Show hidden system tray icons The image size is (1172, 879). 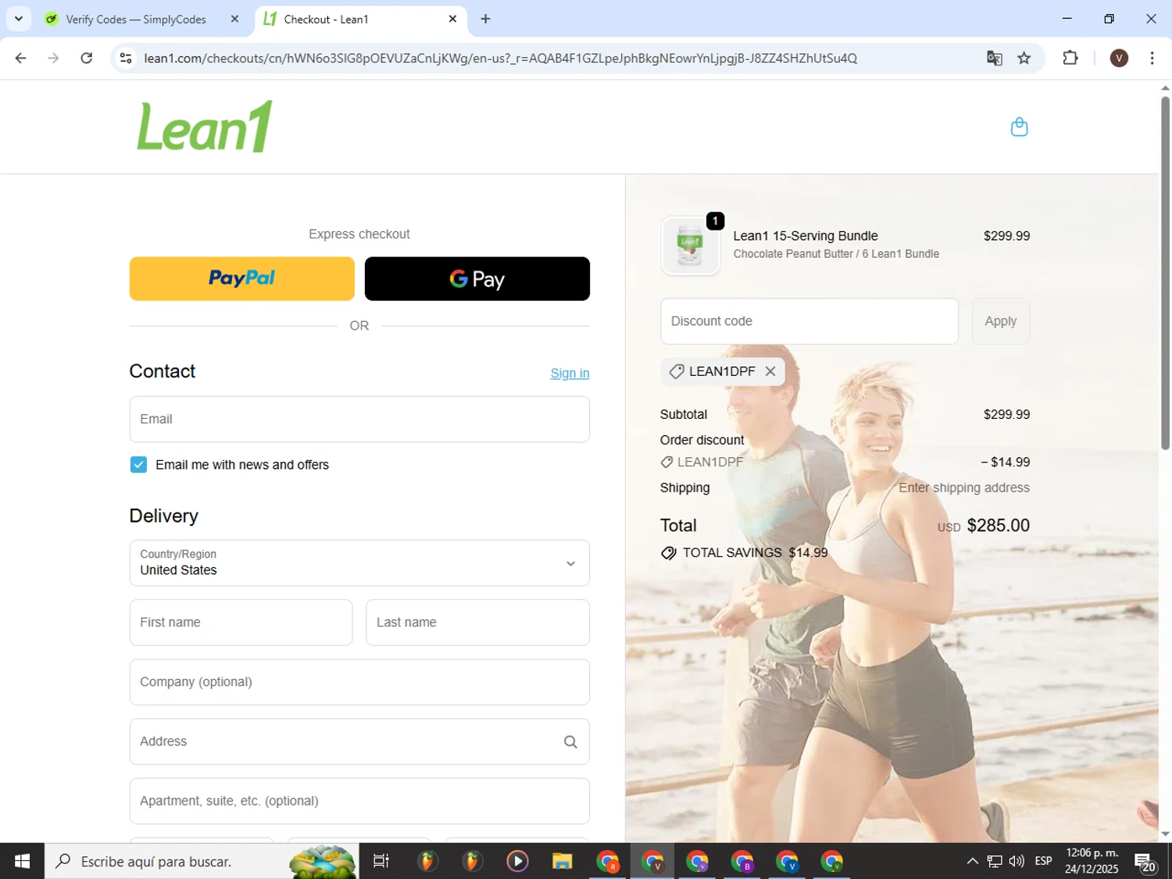(x=972, y=861)
